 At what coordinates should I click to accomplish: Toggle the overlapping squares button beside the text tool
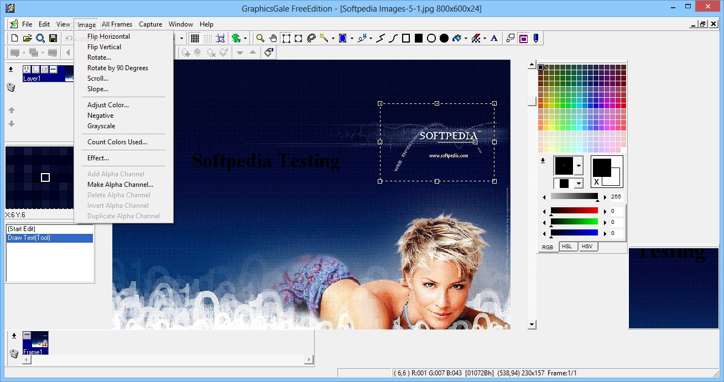510,38
